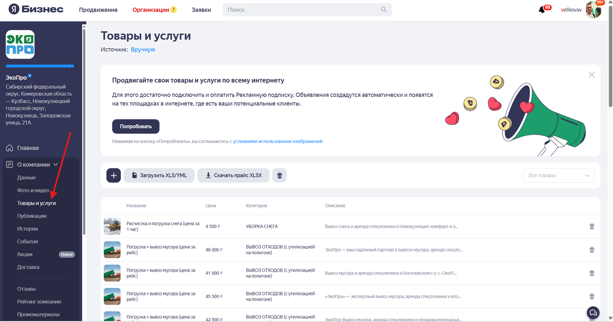Click Расчистка и погрузка снега title

[x=163, y=226]
